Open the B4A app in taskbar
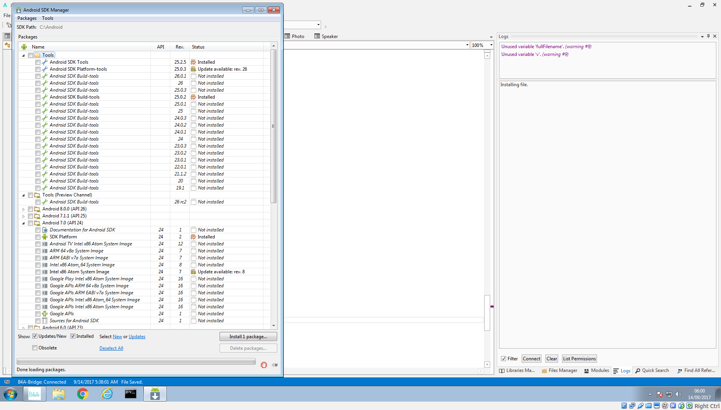This screenshot has width=721, height=410. tap(34, 394)
